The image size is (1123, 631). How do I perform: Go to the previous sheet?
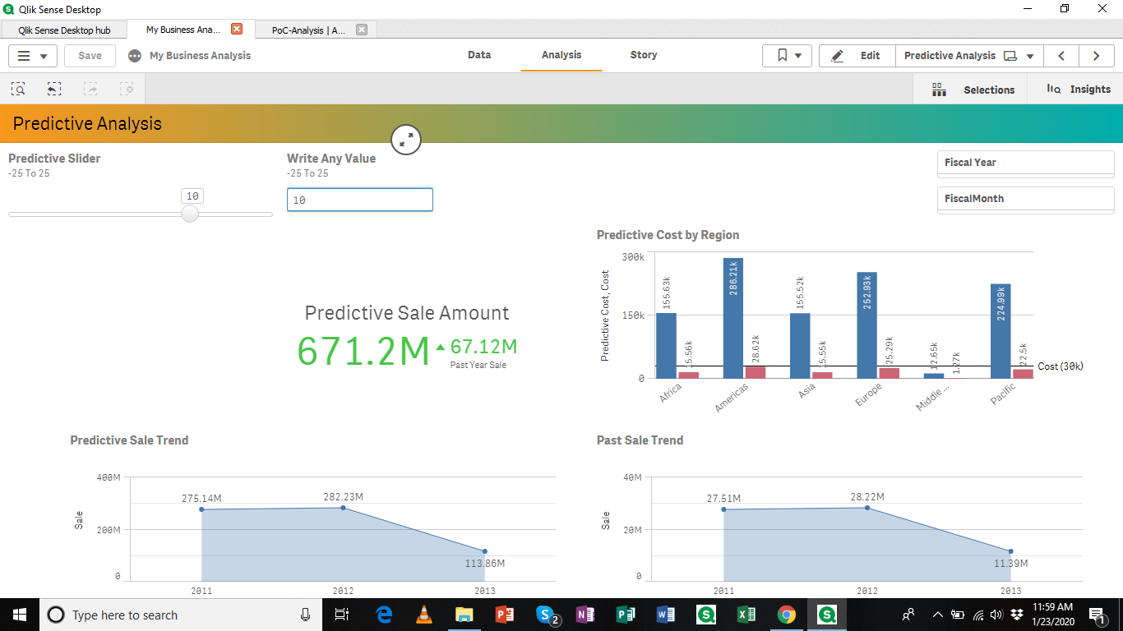[1061, 55]
